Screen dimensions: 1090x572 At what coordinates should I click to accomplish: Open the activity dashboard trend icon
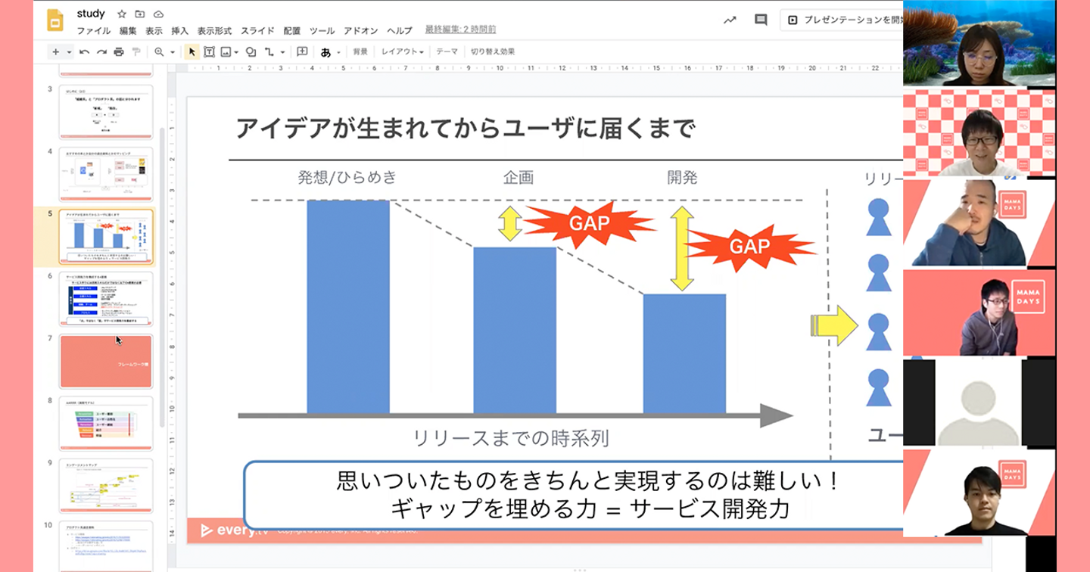click(730, 20)
